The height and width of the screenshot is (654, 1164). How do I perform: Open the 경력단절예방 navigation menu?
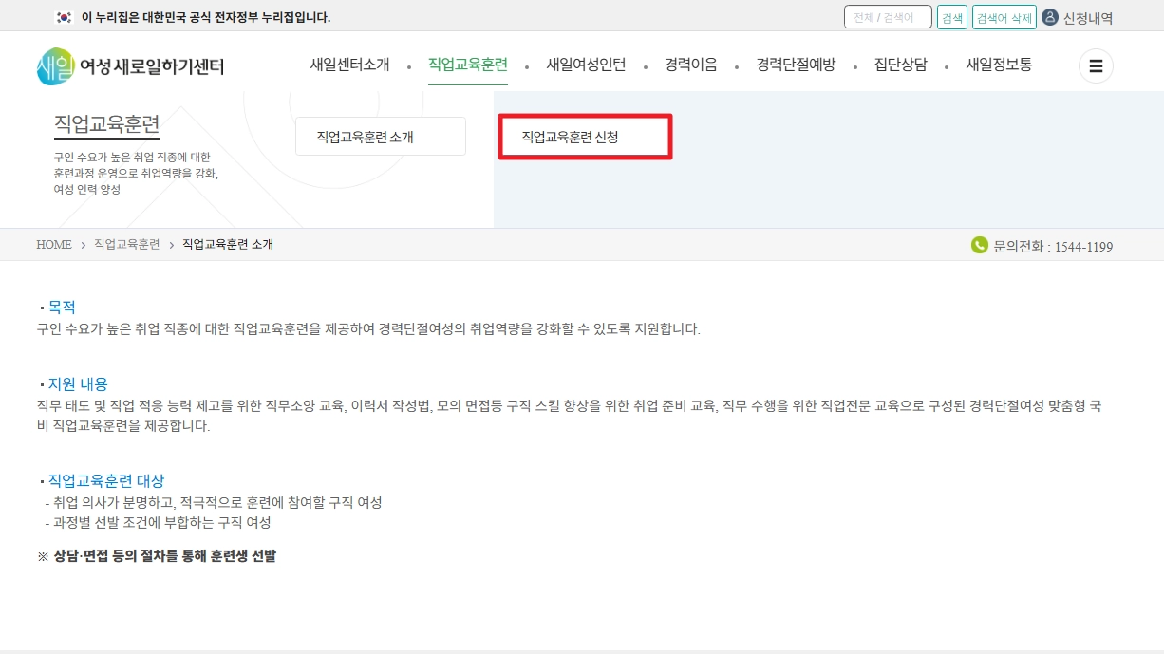point(796,65)
